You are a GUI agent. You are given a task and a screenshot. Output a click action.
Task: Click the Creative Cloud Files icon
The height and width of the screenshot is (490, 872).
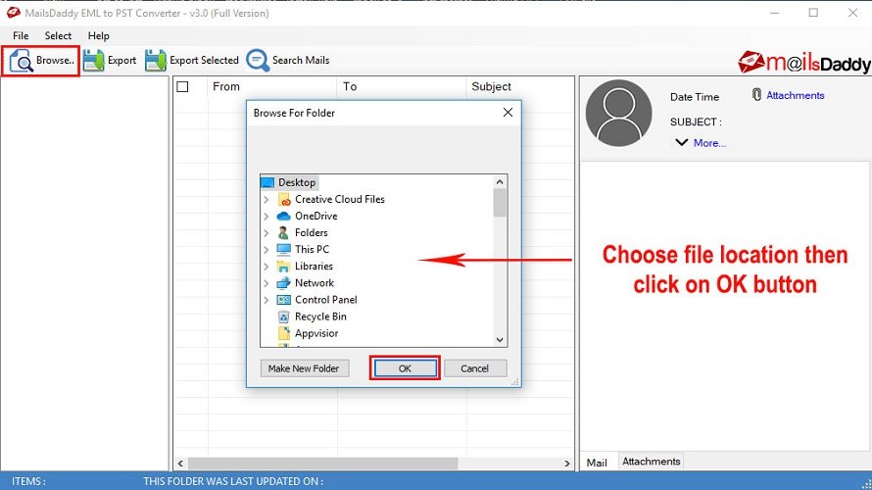pyautogui.click(x=284, y=199)
